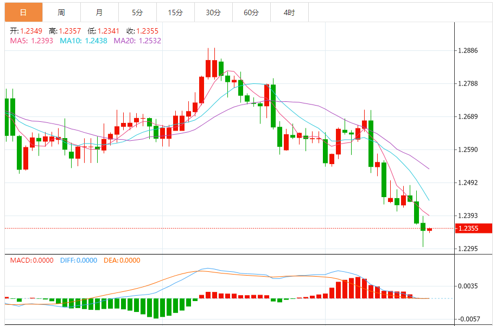The image size is (496, 326).
Task: Click the MA20 1.2532 indicator label
Action: coord(137,41)
